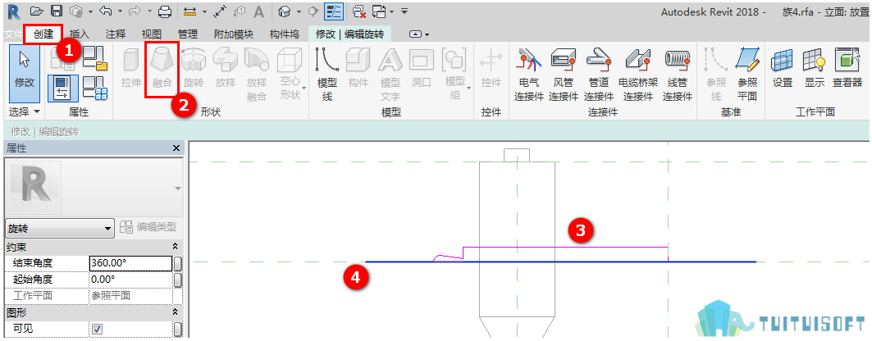Open the 附加模块 ribbon tab
This screenshot has height=341, width=872.
pos(234,34)
